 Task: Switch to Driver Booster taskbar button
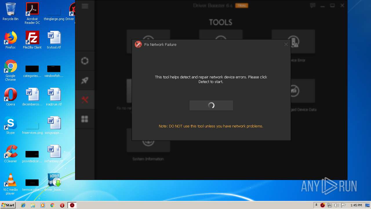pyautogui.click(x=72, y=205)
